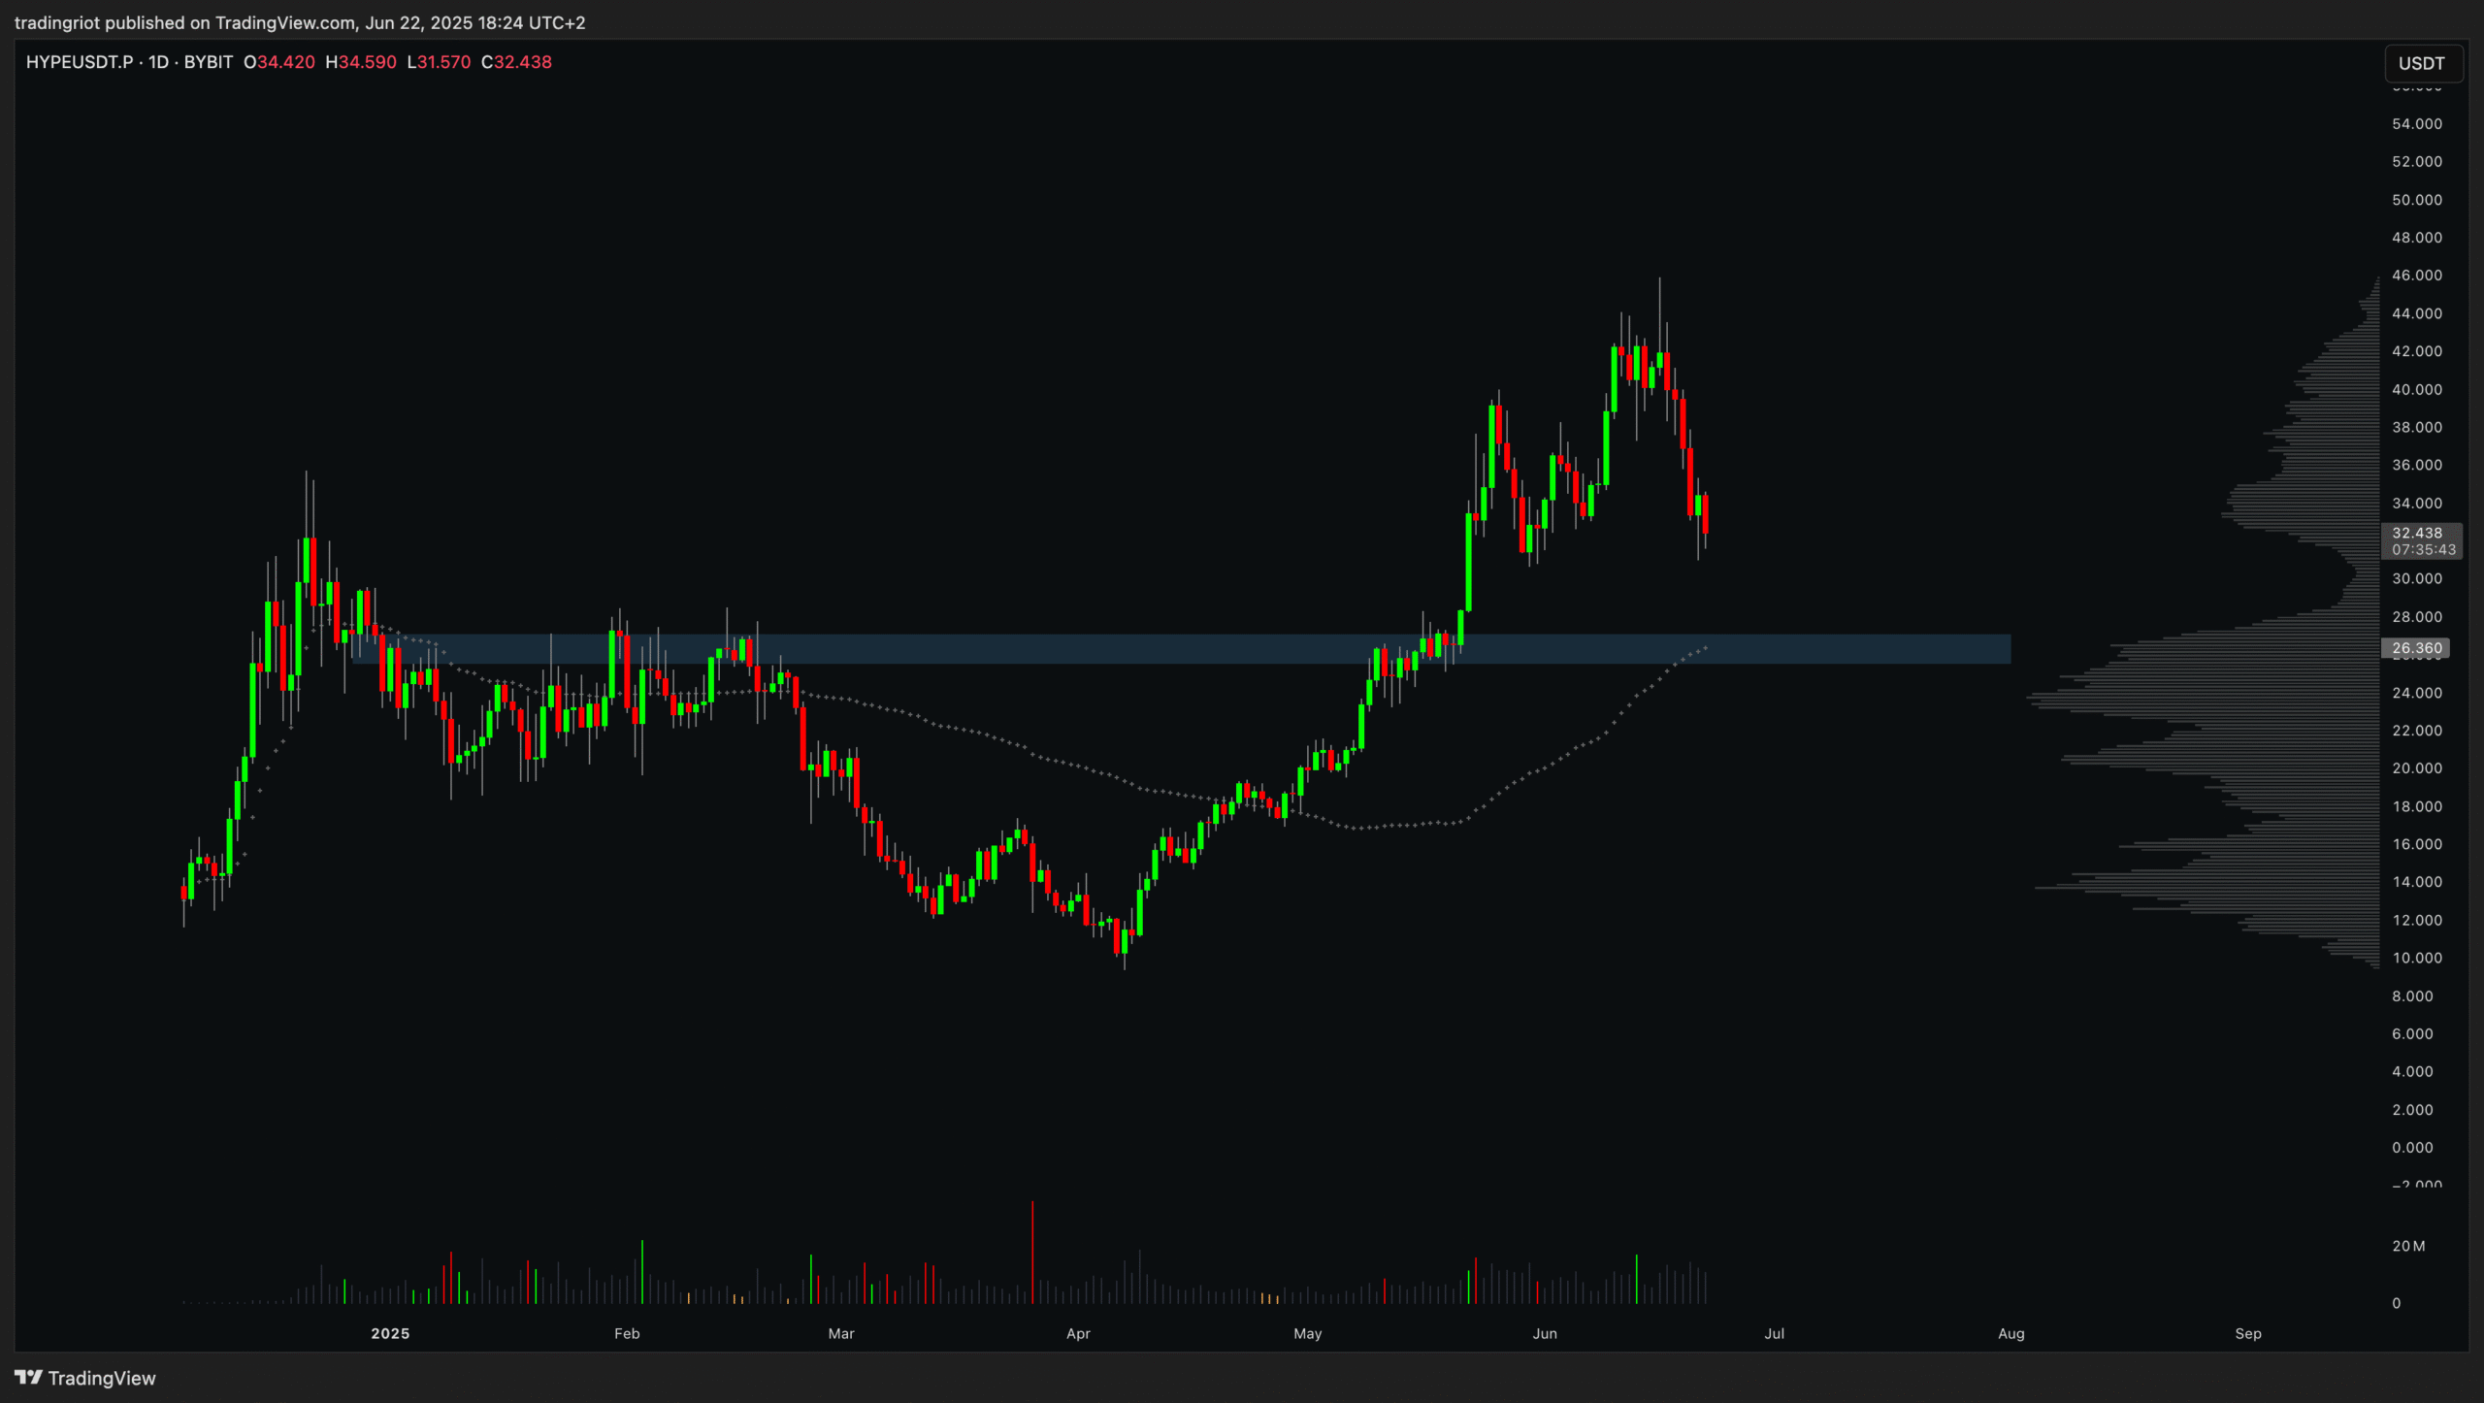Viewport: 2484px width, 1403px height.
Task: Click the tallest red volume bar
Action: [1032, 1252]
